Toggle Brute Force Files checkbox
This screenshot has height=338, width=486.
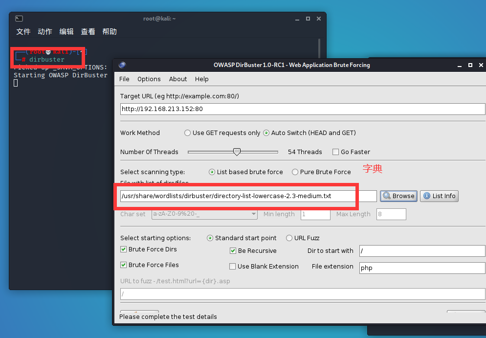coord(123,265)
